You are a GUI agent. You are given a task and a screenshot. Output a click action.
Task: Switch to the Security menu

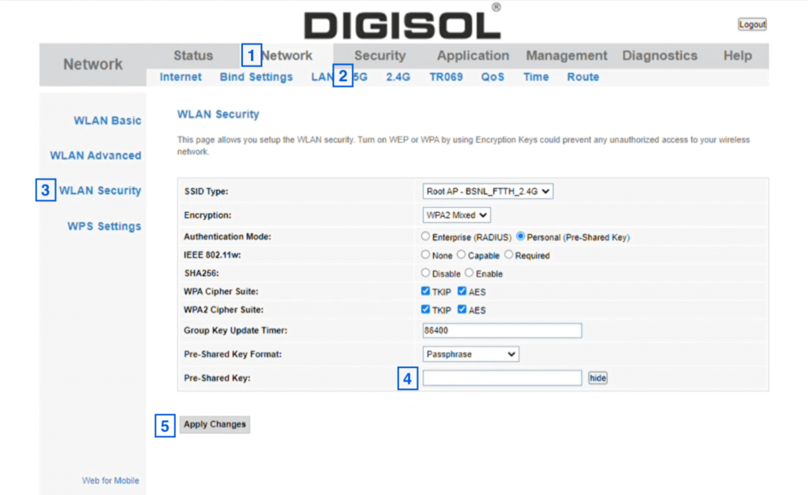pyautogui.click(x=380, y=55)
